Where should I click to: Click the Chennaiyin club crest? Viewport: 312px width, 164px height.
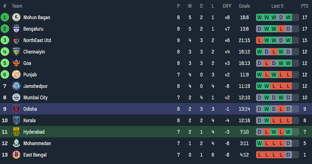click(x=16, y=52)
